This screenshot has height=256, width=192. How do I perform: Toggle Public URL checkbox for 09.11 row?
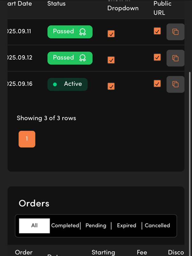pos(157,31)
